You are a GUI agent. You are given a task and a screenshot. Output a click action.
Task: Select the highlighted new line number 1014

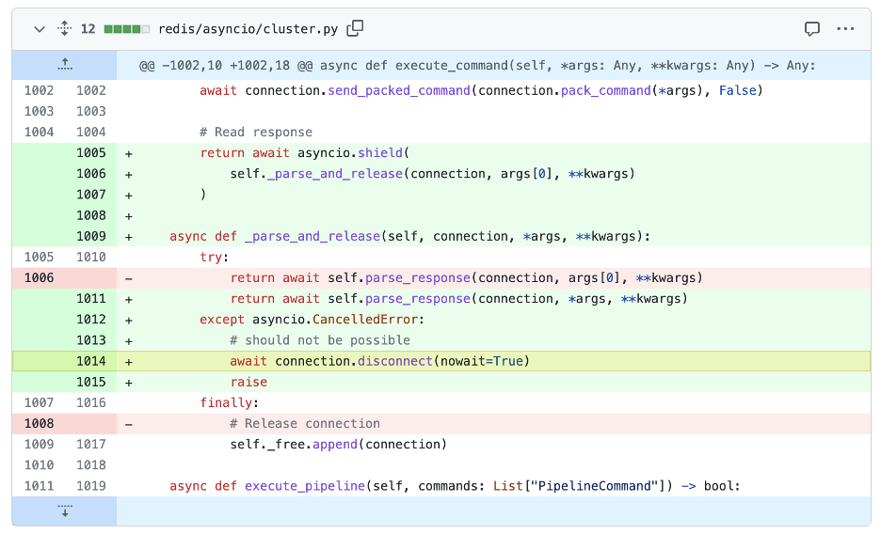90,362
